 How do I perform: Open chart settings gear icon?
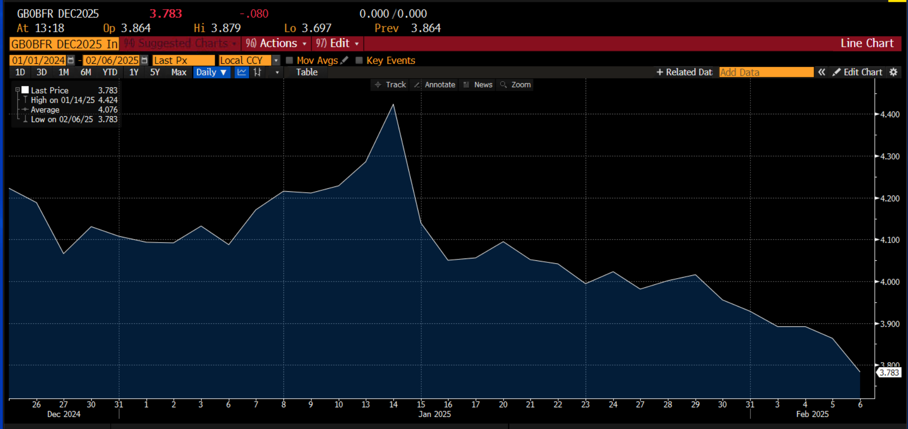893,72
